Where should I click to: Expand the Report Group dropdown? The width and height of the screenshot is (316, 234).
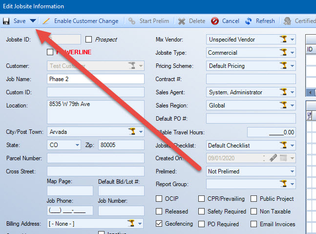pos(292,184)
